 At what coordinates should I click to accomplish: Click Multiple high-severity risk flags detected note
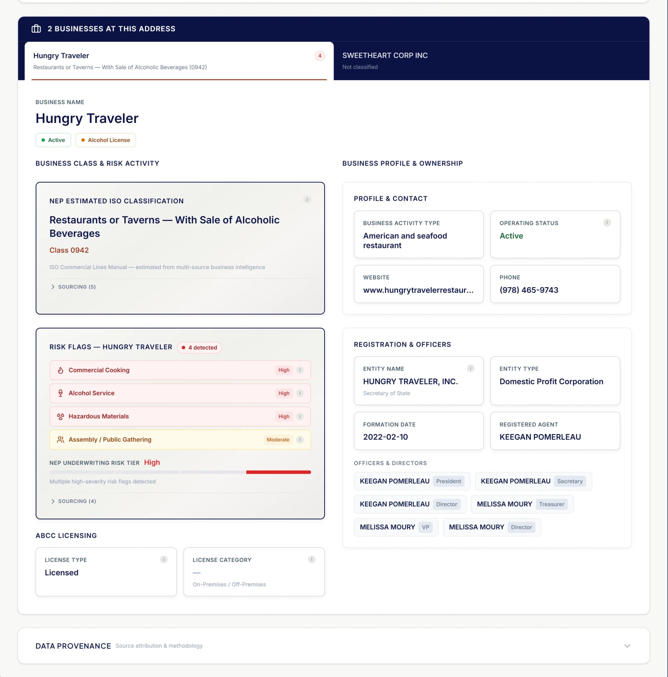(103, 481)
